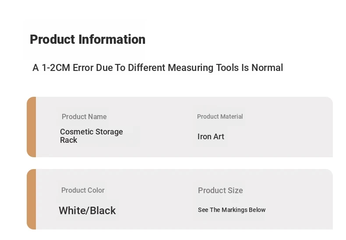The height and width of the screenshot is (240, 346).
Task: Click the word Measuring in the note
Action: click(191, 68)
